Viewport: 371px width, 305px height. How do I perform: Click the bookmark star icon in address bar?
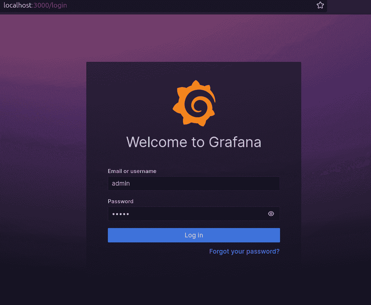point(320,5)
